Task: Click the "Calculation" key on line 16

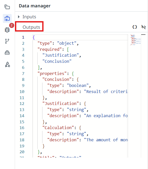Action: click(58, 128)
